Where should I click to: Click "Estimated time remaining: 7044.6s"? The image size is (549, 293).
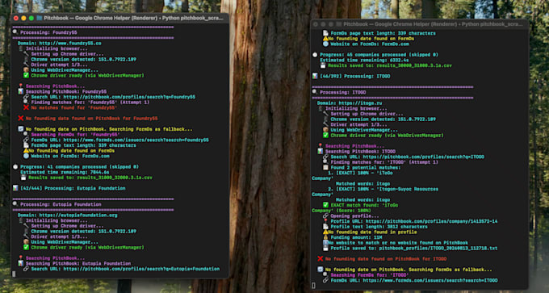point(65,172)
